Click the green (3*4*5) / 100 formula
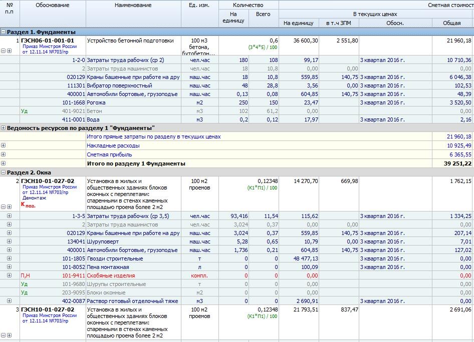 pos(263,47)
